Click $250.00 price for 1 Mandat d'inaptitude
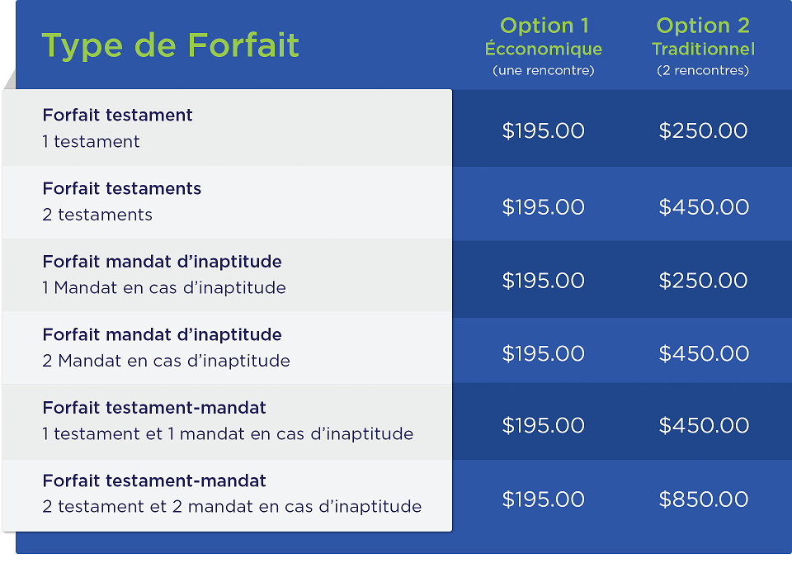Screen dimensions: 792x568 point(703,281)
